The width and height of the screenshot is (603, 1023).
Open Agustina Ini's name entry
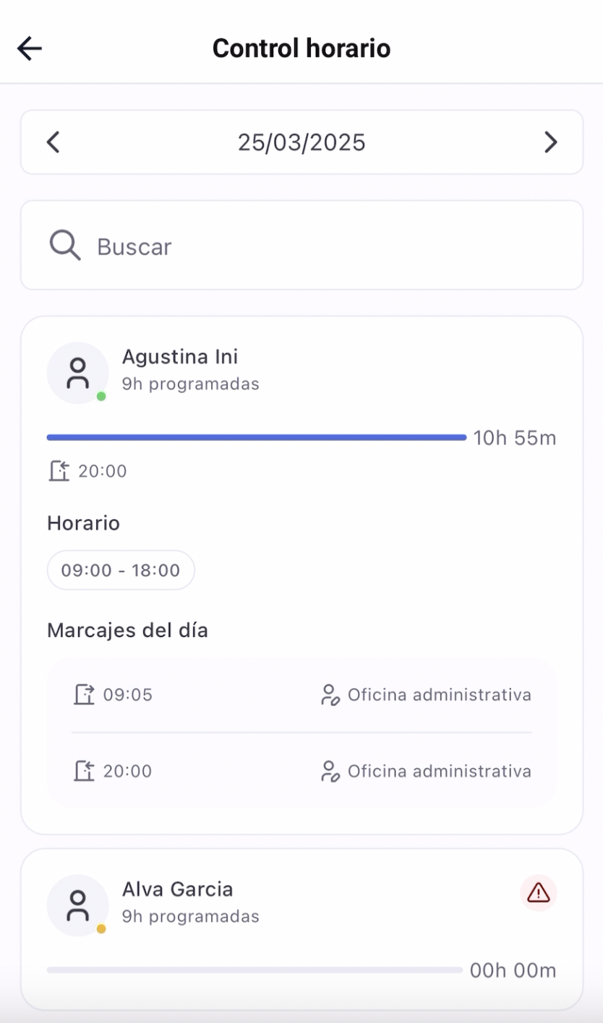tap(179, 357)
